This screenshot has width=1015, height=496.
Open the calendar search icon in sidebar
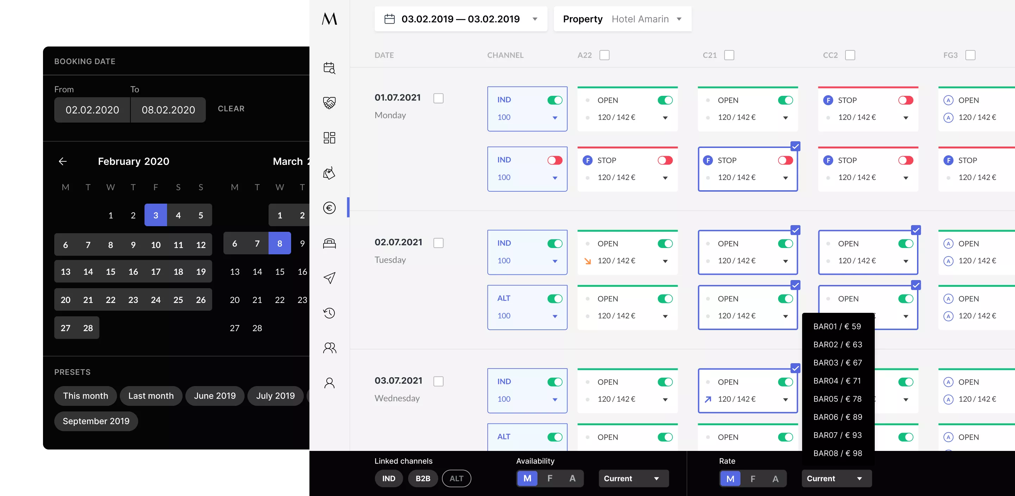coord(329,68)
